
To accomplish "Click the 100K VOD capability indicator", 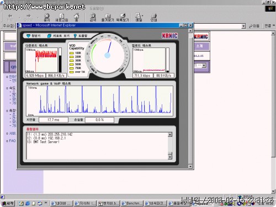I will click(75, 53).
